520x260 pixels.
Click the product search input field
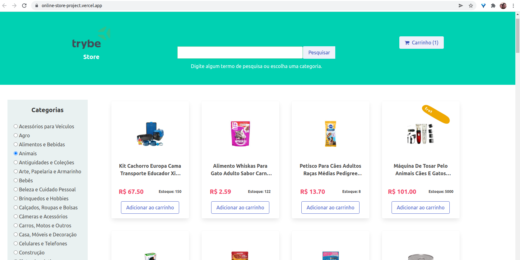click(x=240, y=52)
